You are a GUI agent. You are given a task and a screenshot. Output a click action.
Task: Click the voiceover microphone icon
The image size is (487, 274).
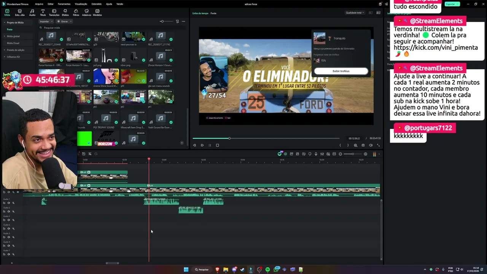[x=316, y=154]
